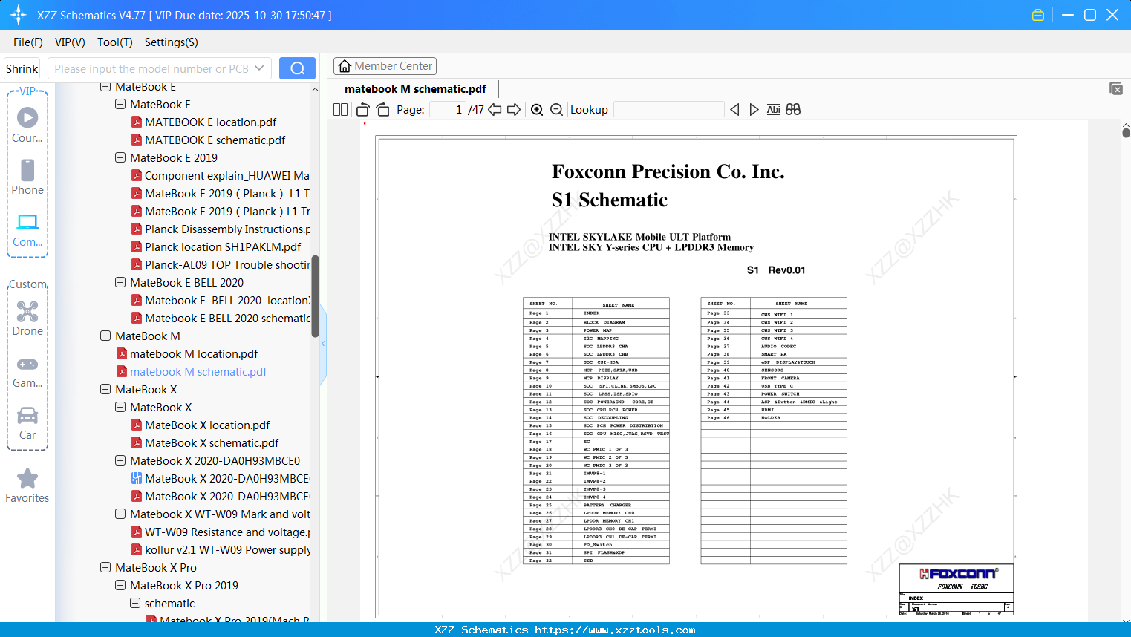
Task: Open the model number dropdown arrow
Action: tap(259, 68)
